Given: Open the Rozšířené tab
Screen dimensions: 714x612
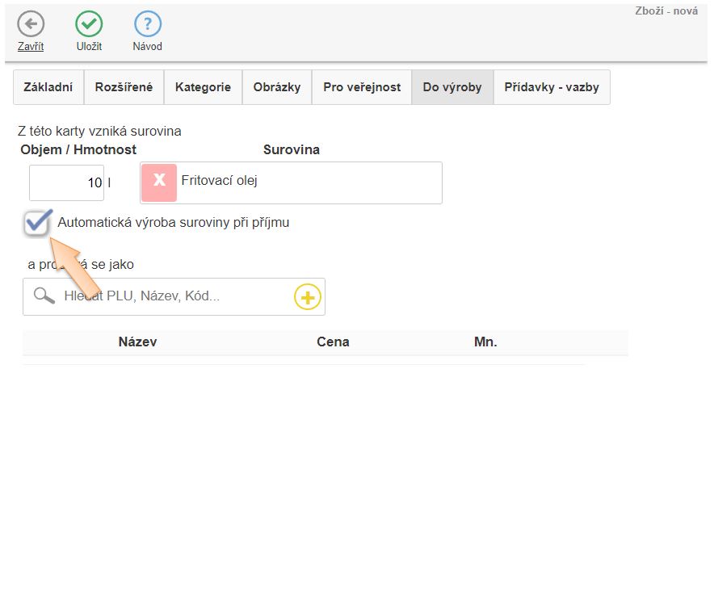Looking at the screenshot, I should [124, 87].
